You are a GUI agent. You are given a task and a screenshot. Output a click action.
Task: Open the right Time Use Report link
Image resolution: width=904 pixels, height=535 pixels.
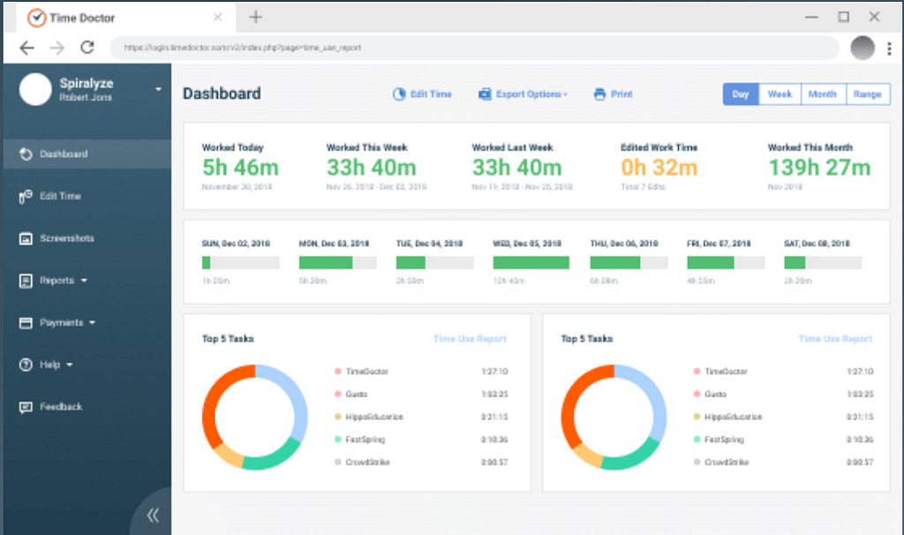click(x=835, y=339)
